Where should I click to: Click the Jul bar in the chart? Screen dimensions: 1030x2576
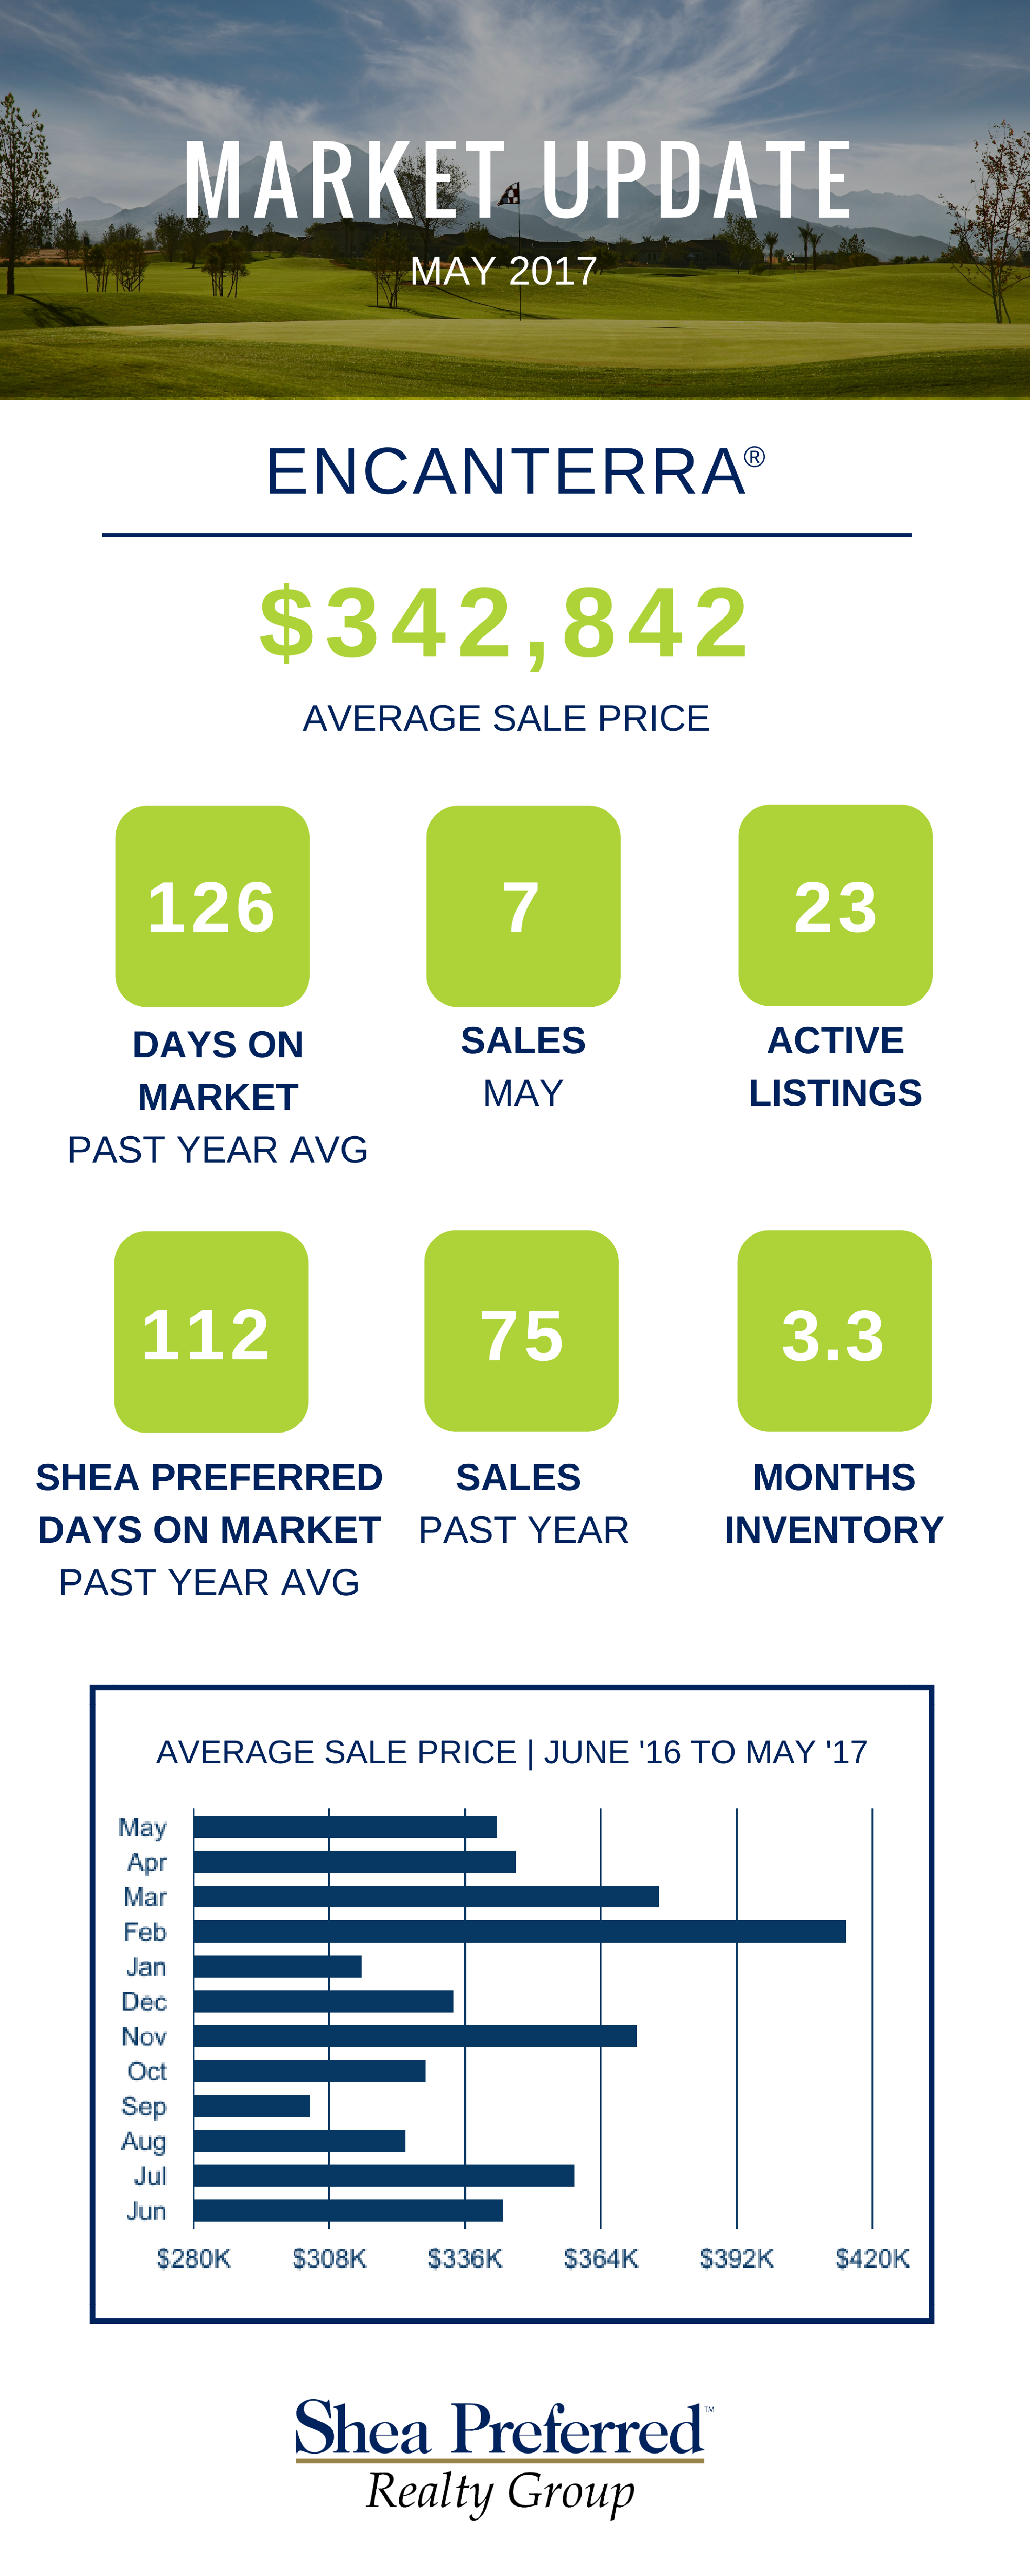pyautogui.click(x=384, y=2175)
